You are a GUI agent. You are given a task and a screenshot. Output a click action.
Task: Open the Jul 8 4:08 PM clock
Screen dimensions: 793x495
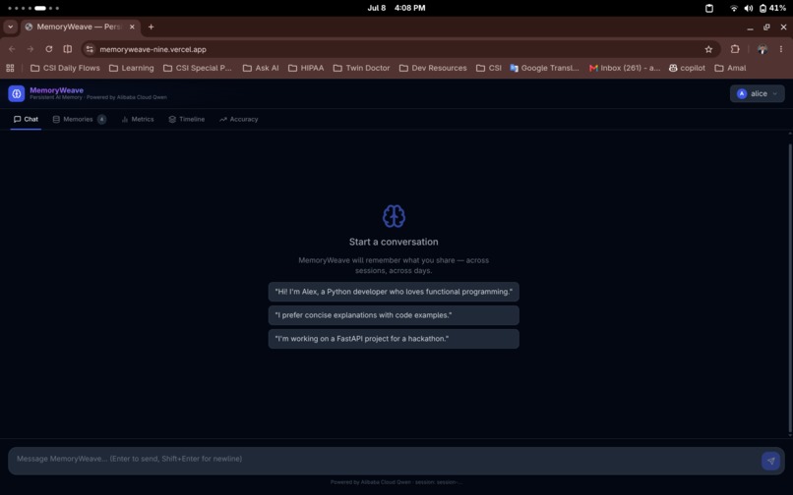tap(396, 8)
